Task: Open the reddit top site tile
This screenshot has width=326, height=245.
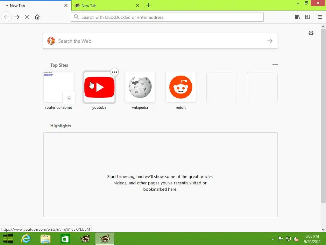Action: point(181,87)
